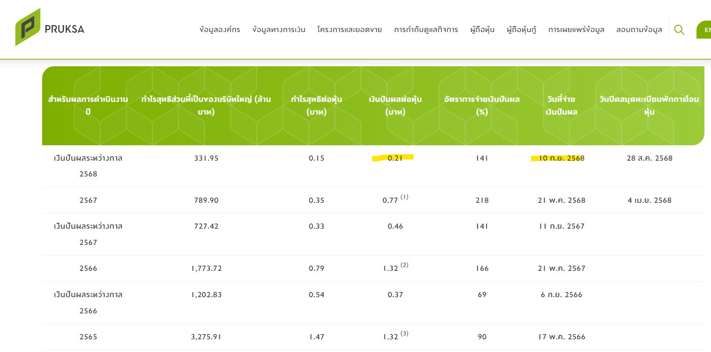Viewport: 711px width, 352px height.
Task: Click highlighted dividend value 0.21
Action: (x=395, y=158)
